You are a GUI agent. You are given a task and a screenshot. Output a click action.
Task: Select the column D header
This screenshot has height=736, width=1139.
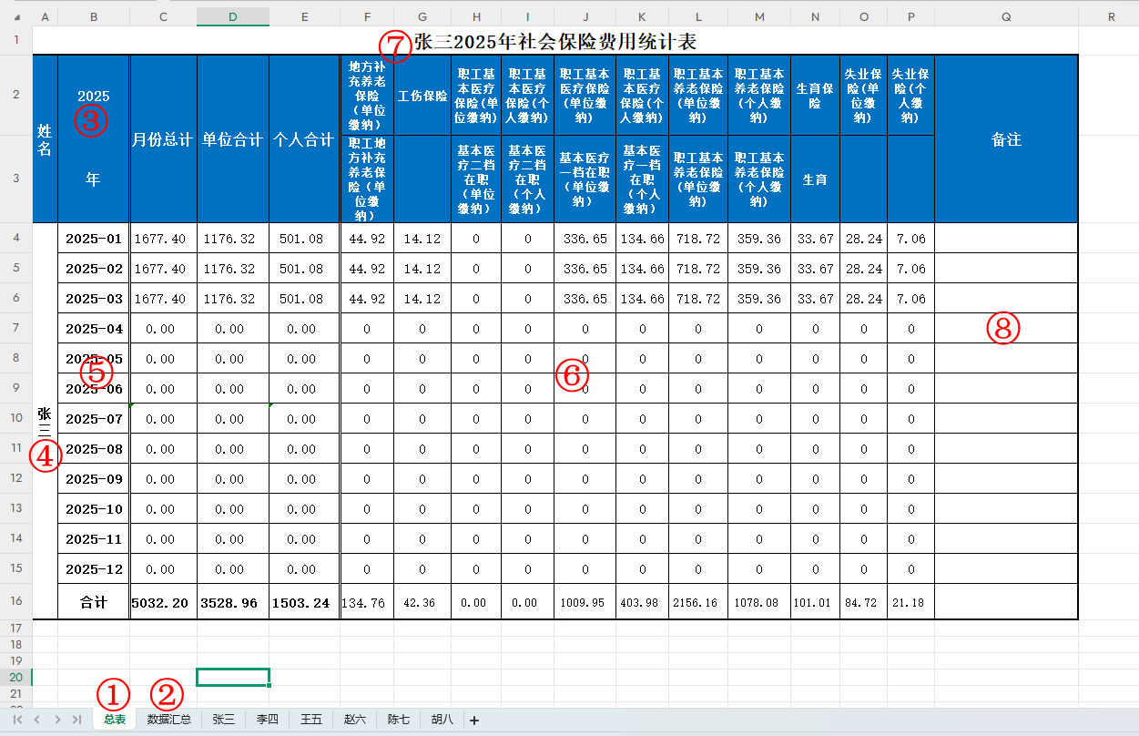click(233, 16)
